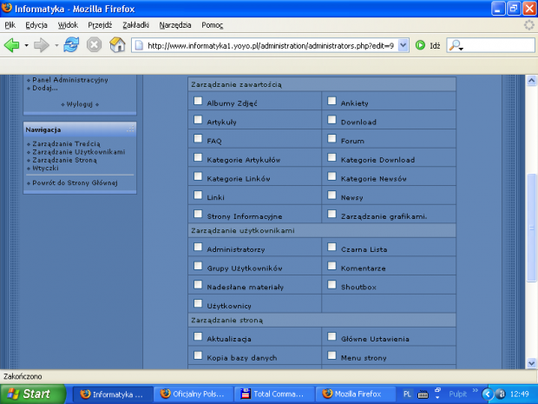
Task: Click the red Stop loading icon
Action: [94, 45]
